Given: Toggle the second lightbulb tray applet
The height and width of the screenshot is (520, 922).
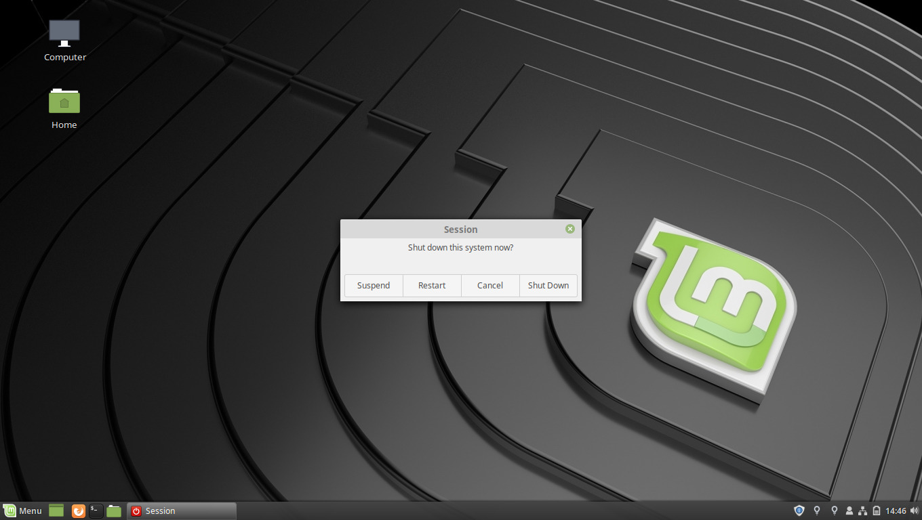Looking at the screenshot, I should coord(835,511).
